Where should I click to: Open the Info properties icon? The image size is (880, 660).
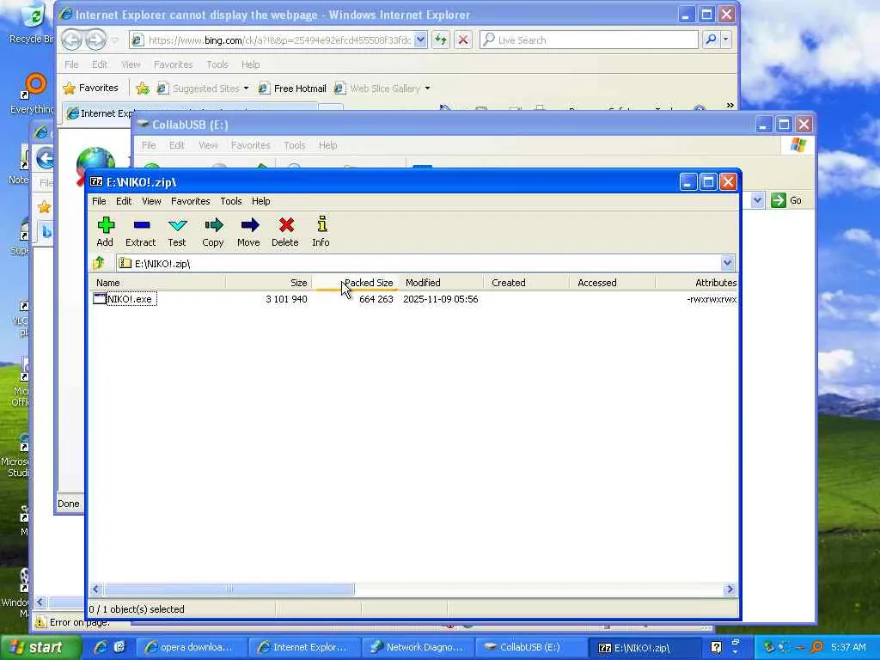click(x=321, y=231)
